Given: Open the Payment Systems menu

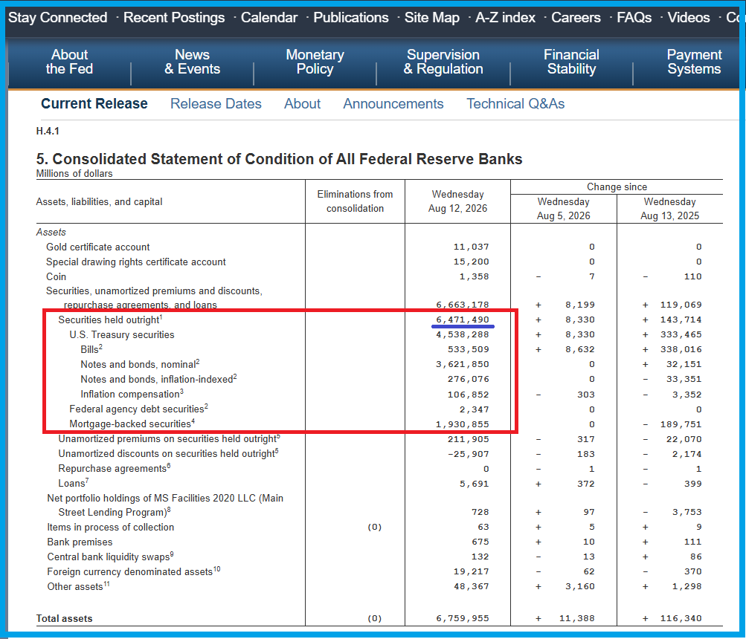Looking at the screenshot, I should pos(694,62).
